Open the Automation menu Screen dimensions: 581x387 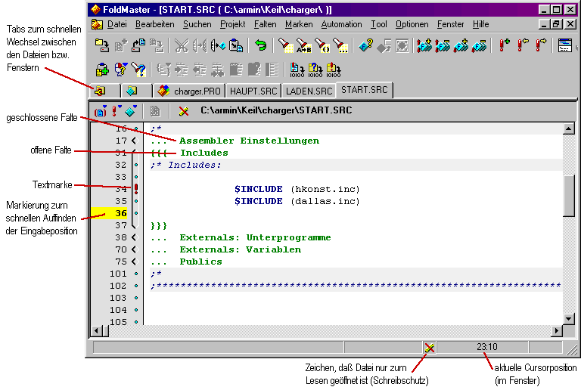(x=342, y=24)
